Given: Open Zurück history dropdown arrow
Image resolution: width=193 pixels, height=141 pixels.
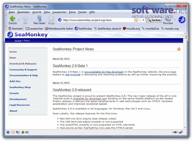Looking at the screenshot, I should click(x=19, y=20).
